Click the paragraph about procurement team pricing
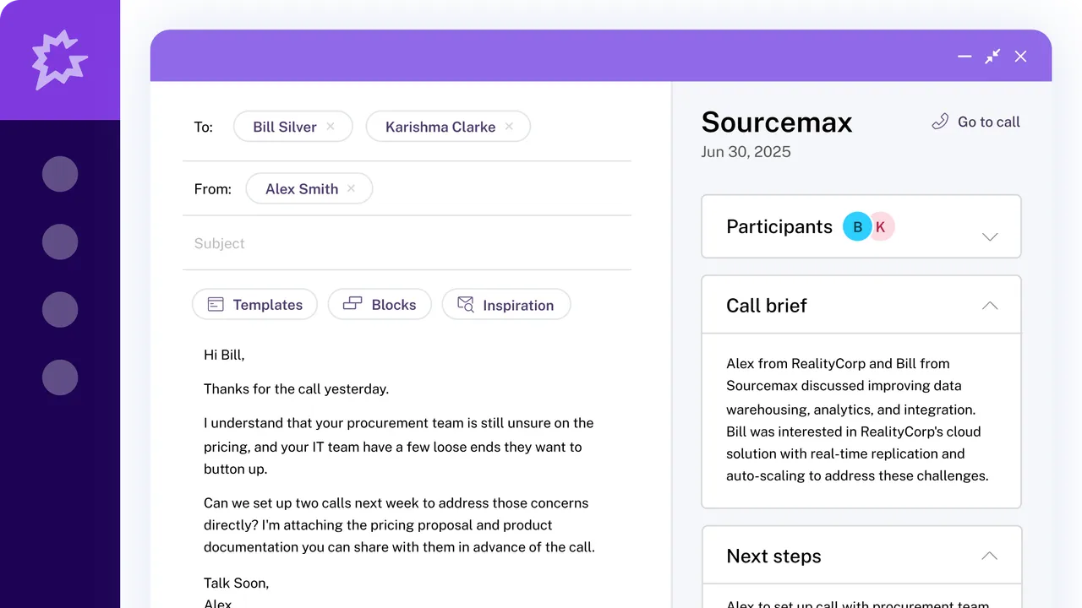 [x=399, y=446]
